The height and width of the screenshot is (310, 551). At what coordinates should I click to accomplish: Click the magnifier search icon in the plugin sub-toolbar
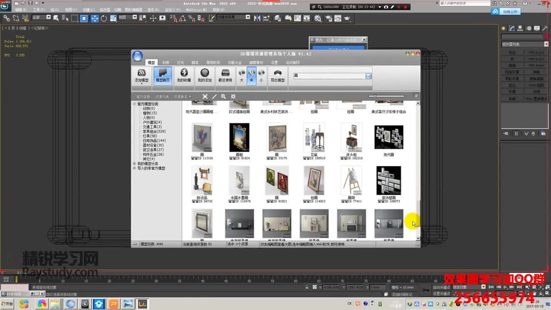click(x=223, y=96)
